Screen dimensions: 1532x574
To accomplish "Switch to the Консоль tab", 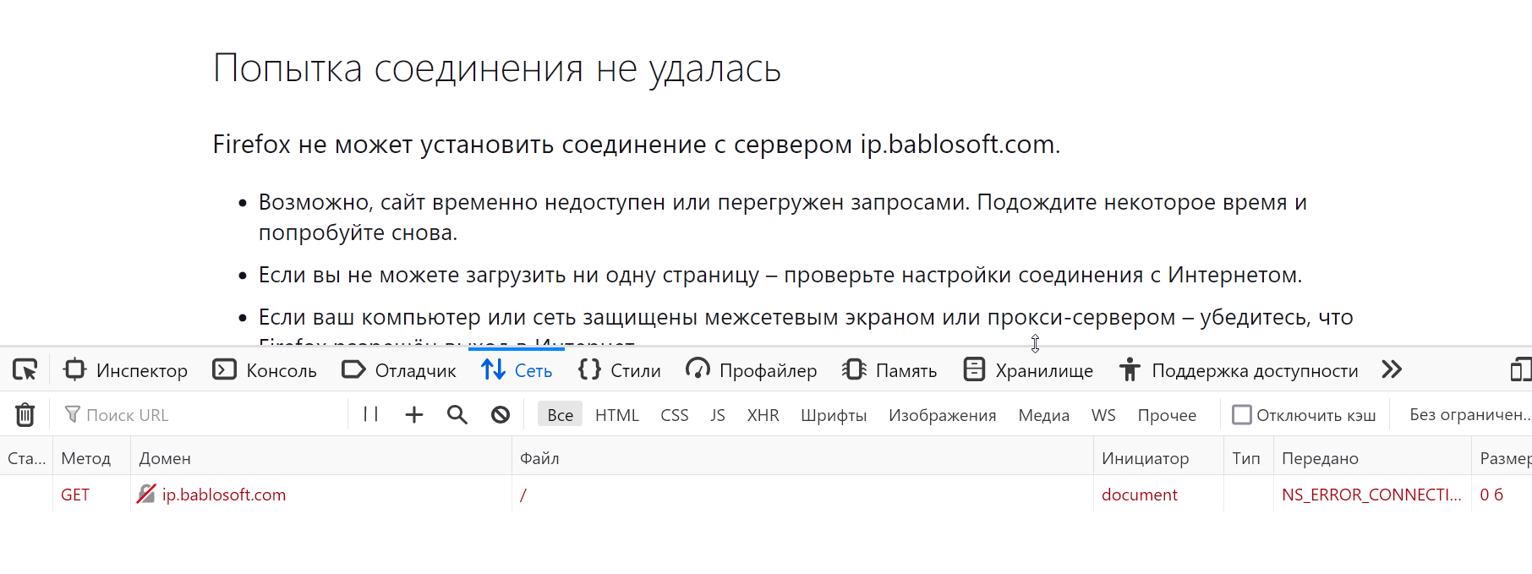I will point(265,370).
